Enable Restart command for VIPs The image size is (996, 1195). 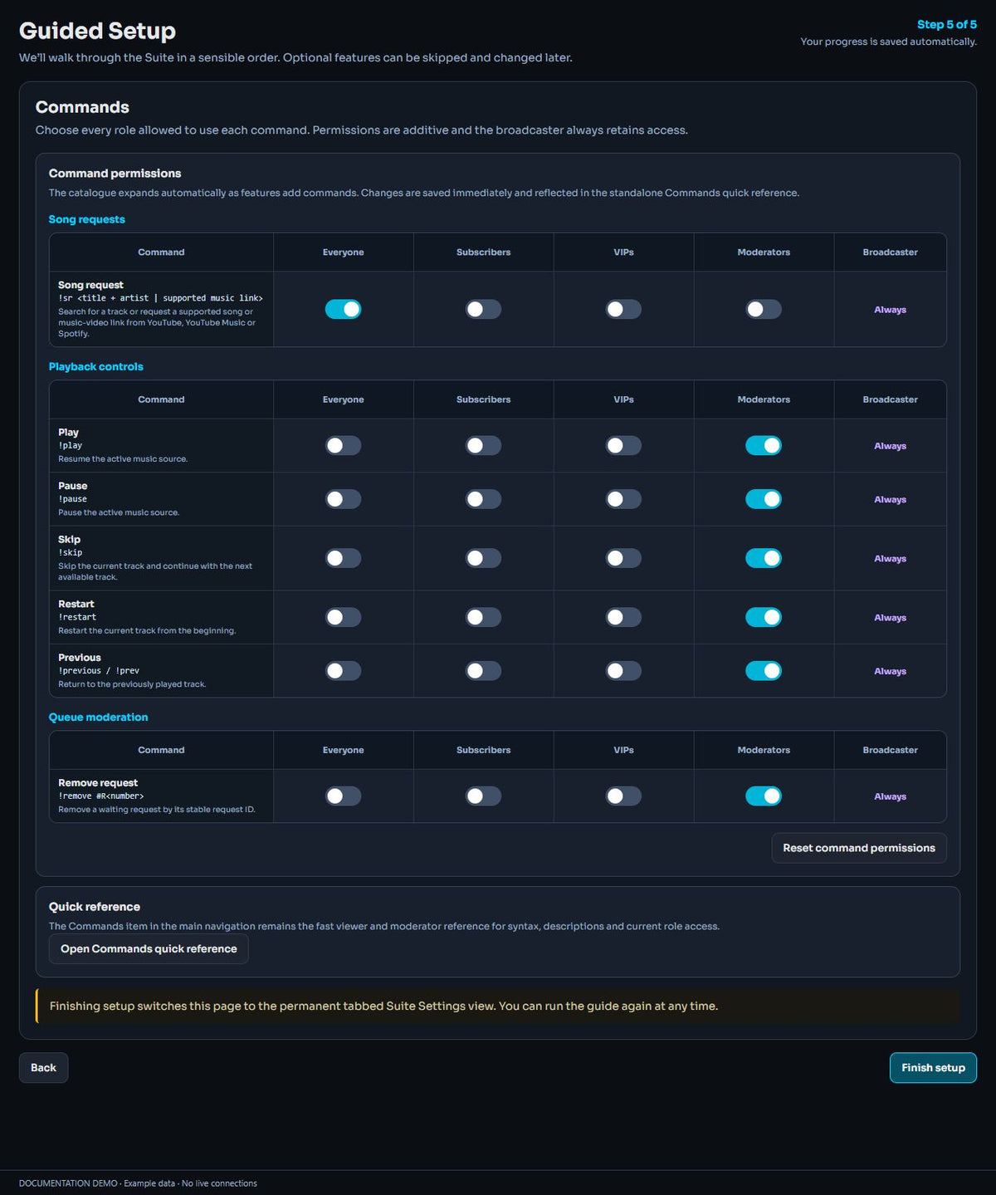(x=623, y=617)
